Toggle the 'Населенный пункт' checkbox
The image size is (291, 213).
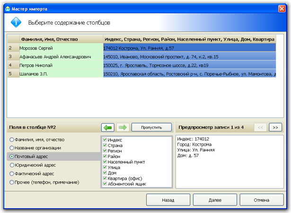pyautogui.click(x=105, y=162)
